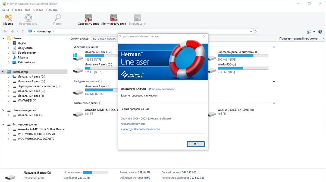Screen dimensions: 326x182
Task: Collapse Физические диски tree node
Action: tap(3, 125)
